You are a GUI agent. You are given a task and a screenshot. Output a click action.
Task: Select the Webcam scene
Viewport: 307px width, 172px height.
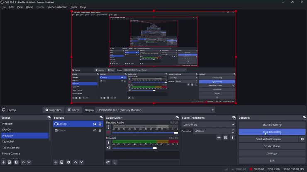tap(24, 124)
